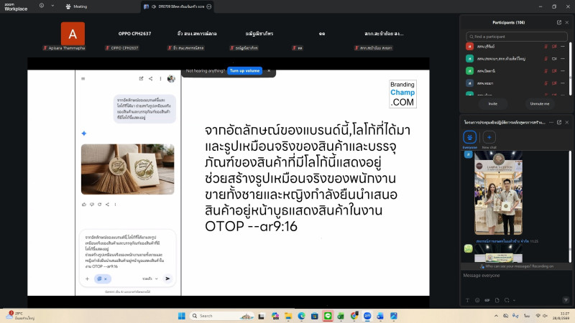The width and height of the screenshot is (575, 323).
Task: Open more options for second participant row
Action: click(563, 59)
